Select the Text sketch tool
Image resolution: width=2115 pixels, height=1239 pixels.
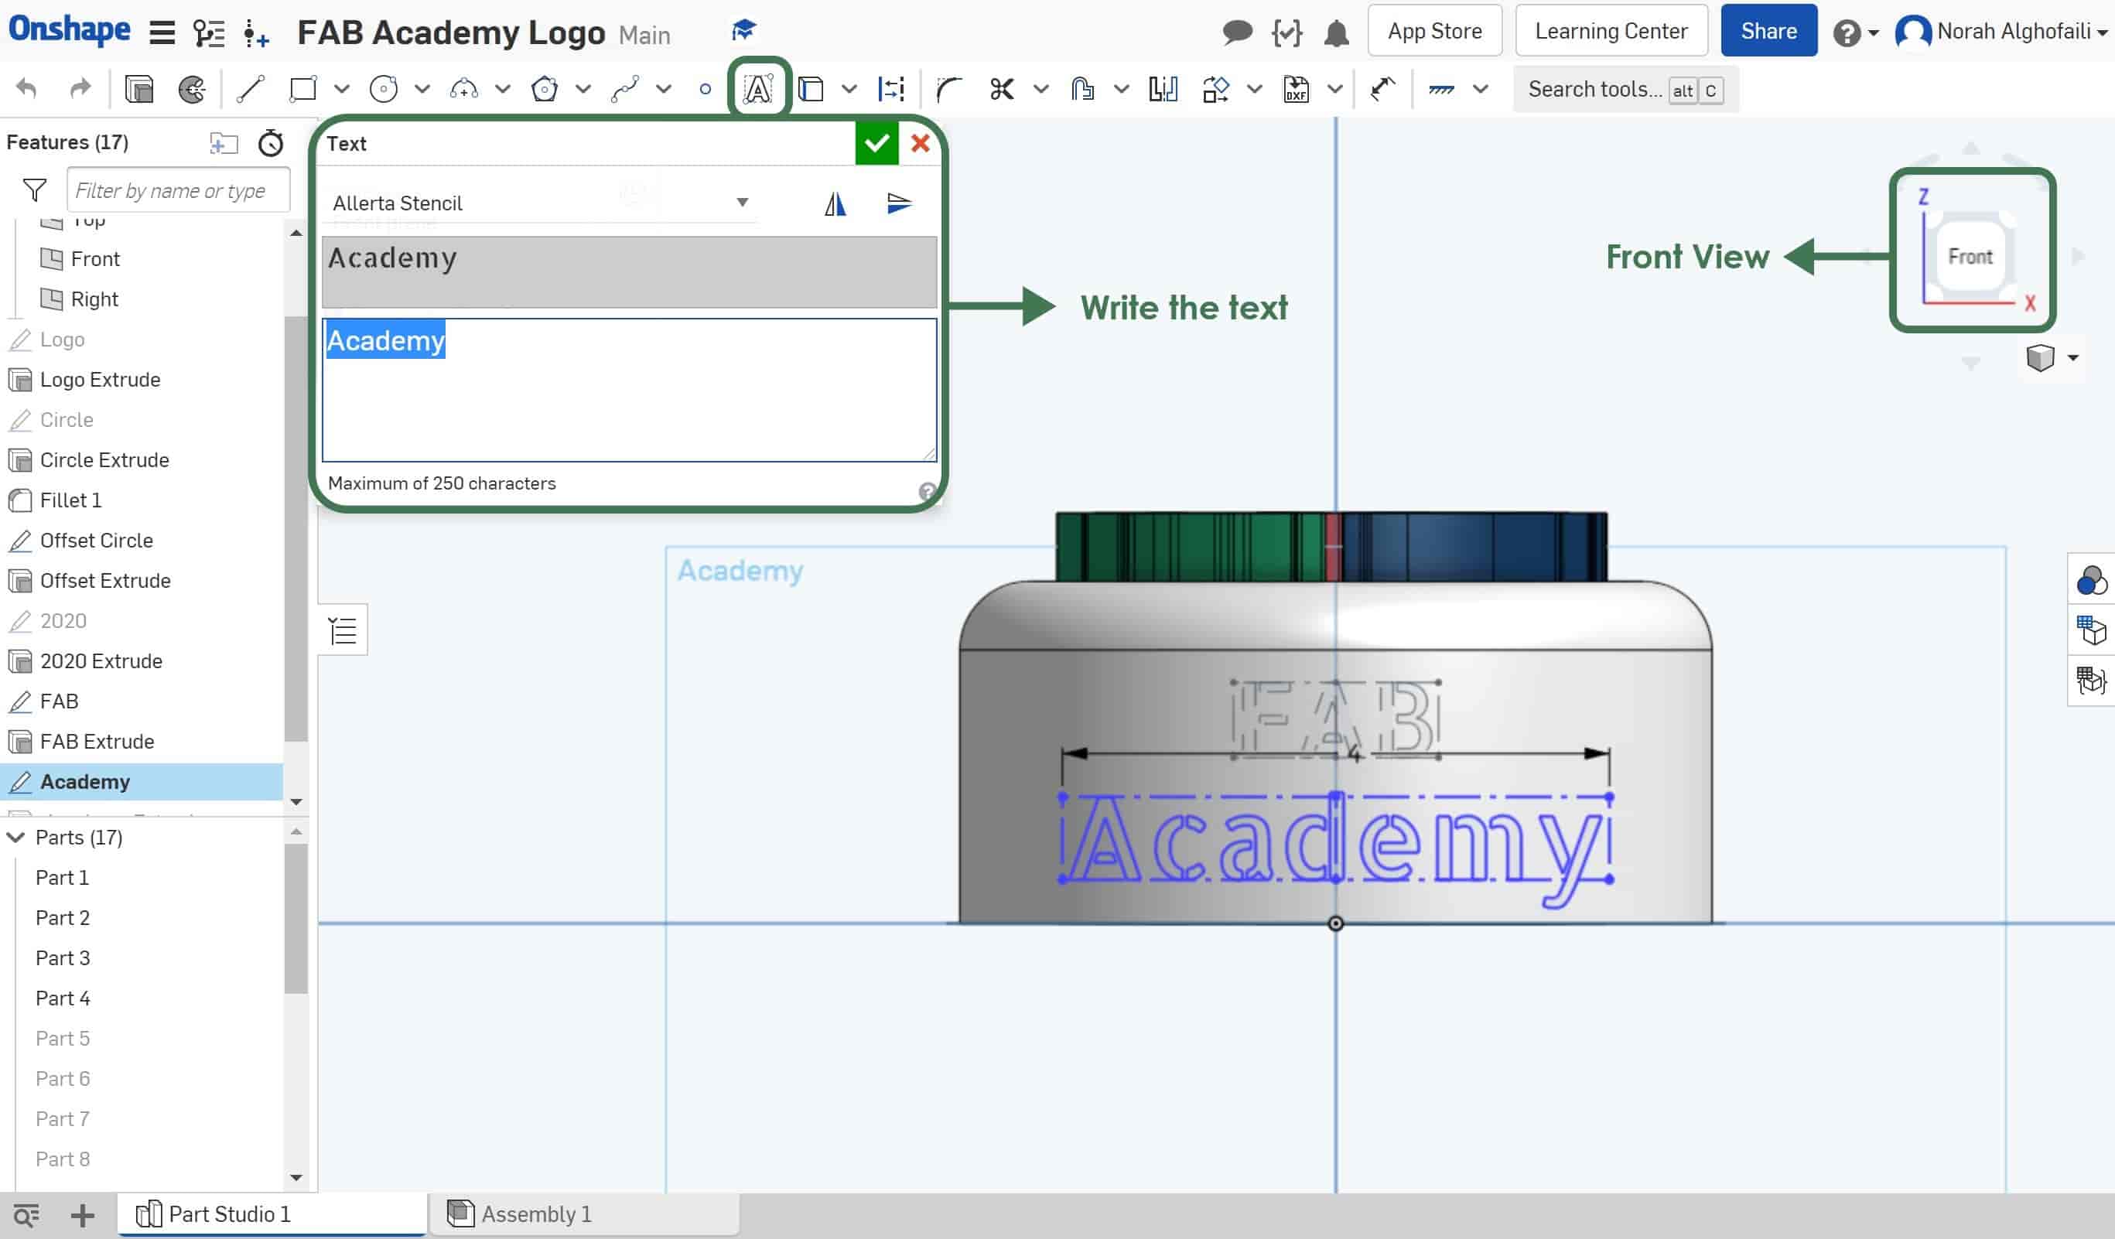click(758, 89)
